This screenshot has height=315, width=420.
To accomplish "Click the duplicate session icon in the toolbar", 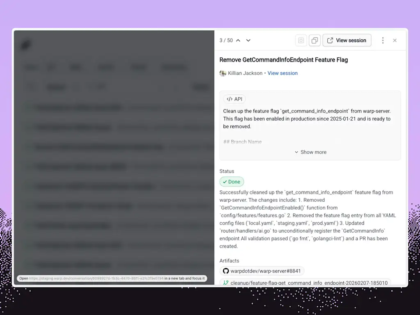I will pyautogui.click(x=315, y=40).
